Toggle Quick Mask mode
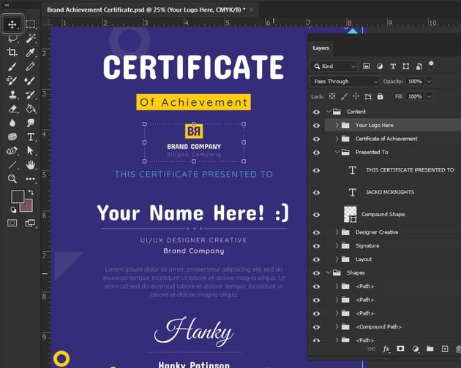This screenshot has height=368, width=461. [x=12, y=223]
